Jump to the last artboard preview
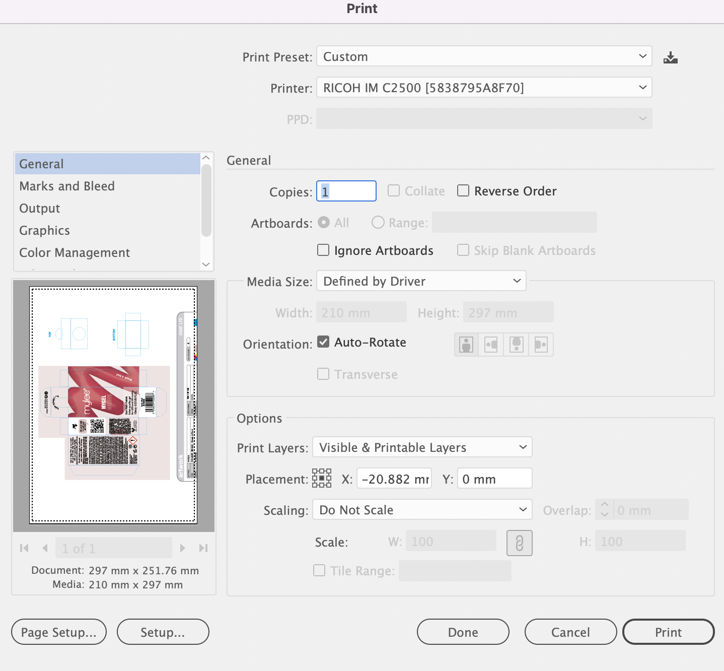The width and height of the screenshot is (724, 671). click(x=203, y=548)
